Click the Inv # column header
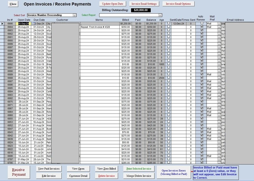 10,20
